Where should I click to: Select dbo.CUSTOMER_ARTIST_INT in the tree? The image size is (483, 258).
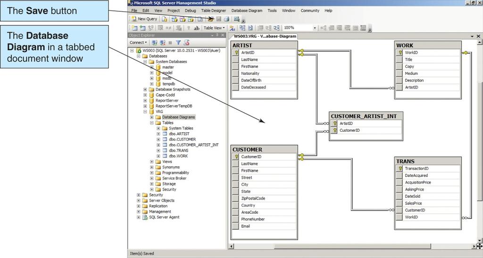coord(194,145)
